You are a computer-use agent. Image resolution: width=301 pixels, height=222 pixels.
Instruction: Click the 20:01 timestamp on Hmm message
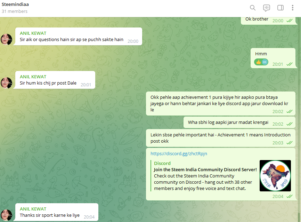(x=278, y=64)
